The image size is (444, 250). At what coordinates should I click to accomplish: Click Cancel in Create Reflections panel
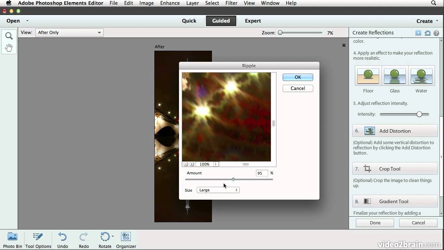click(x=418, y=223)
